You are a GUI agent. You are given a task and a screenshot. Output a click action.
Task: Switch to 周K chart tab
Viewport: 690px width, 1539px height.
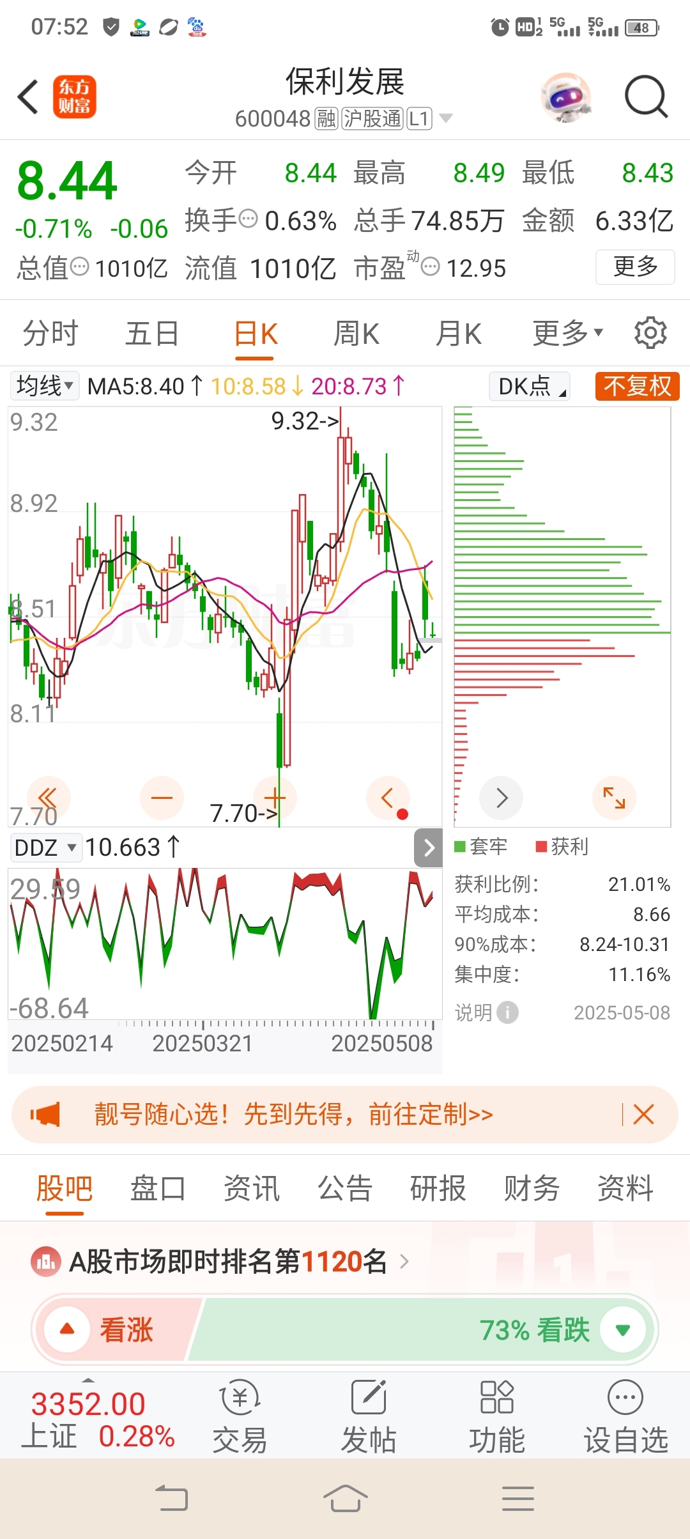(356, 333)
